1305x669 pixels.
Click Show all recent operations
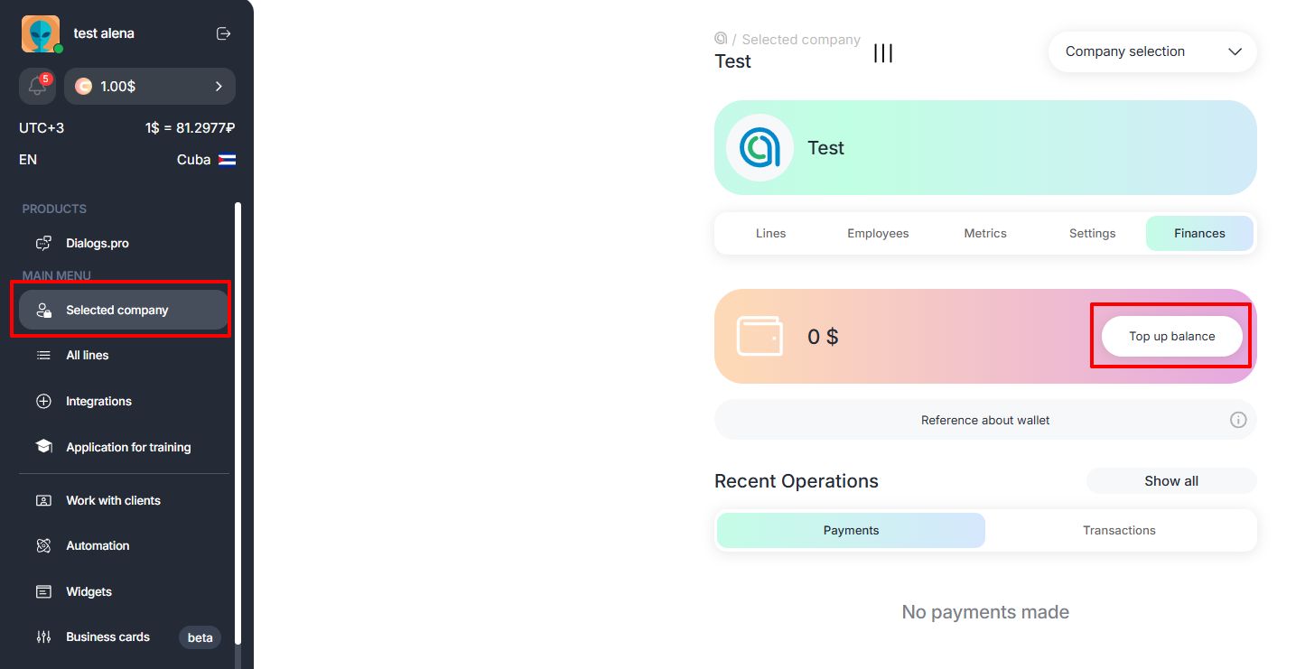click(x=1170, y=481)
